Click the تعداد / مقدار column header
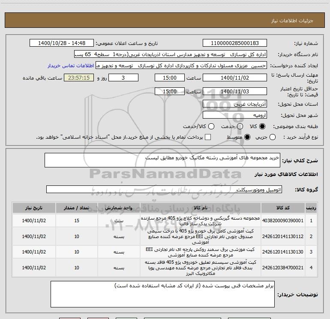Screen dimensions: 330x319 pyautogui.click(x=77, y=208)
